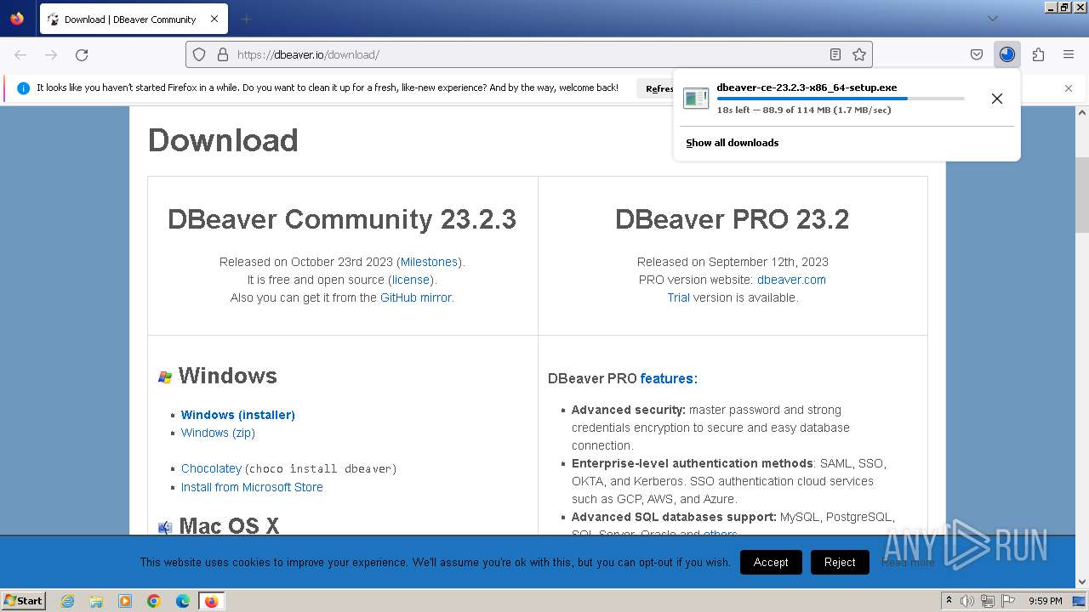Launch Microsoft Edge from taskbar
Screen dimensions: 1089x612
(183, 601)
